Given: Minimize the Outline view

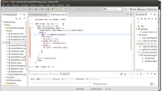Looking at the screenshot, I should click(x=151, y=14).
